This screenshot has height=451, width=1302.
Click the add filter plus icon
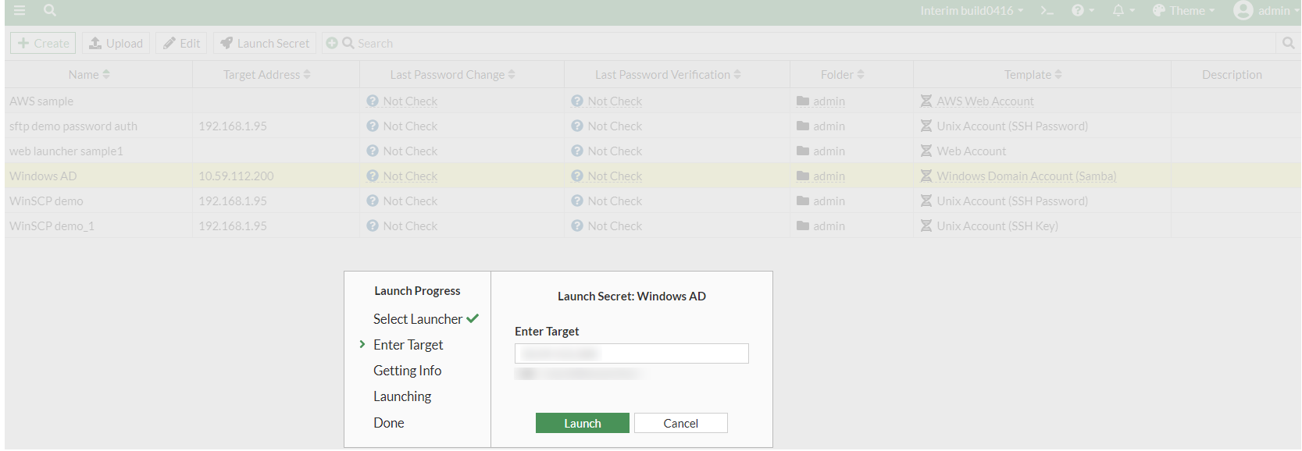pos(332,44)
